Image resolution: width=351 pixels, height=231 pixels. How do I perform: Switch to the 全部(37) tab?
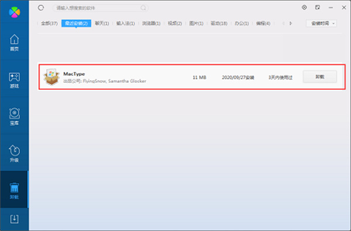(x=49, y=23)
